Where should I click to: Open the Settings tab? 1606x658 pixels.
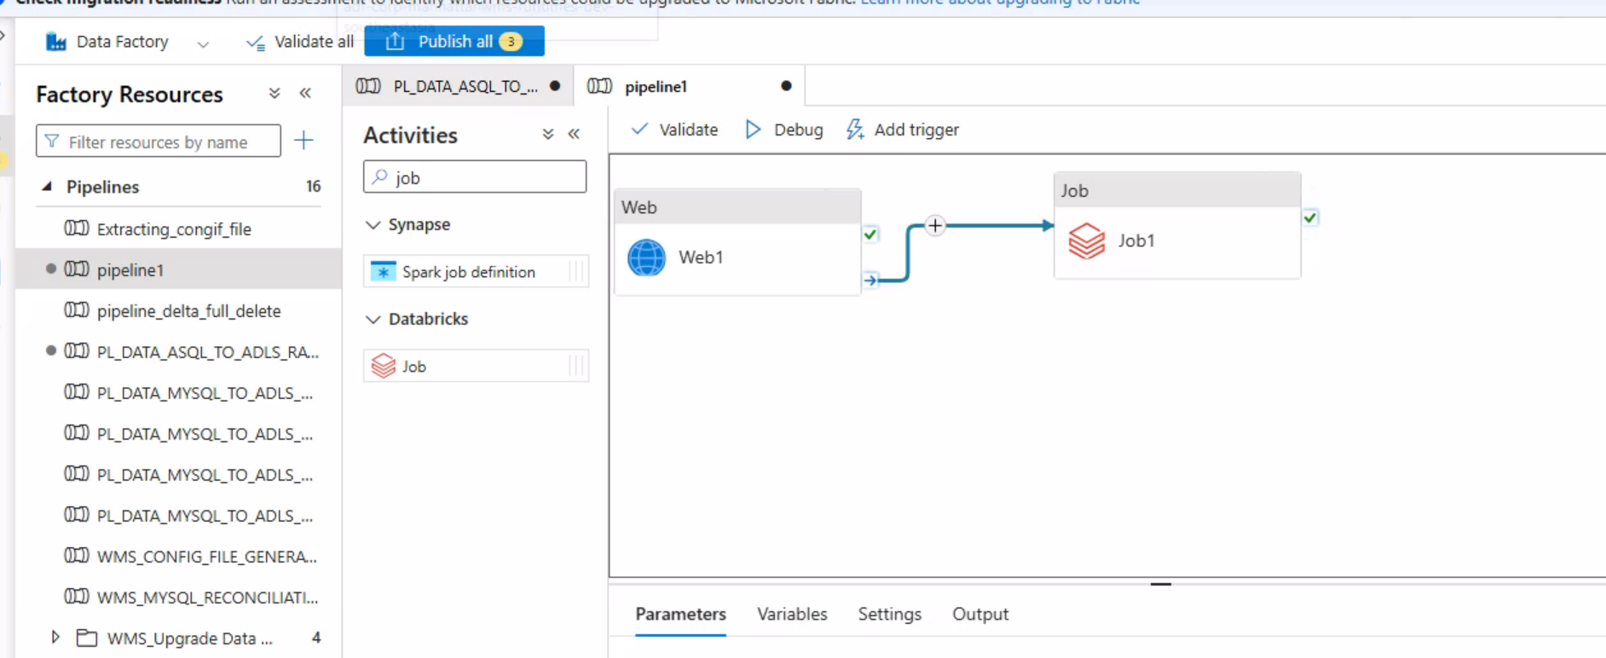coord(890,615)
